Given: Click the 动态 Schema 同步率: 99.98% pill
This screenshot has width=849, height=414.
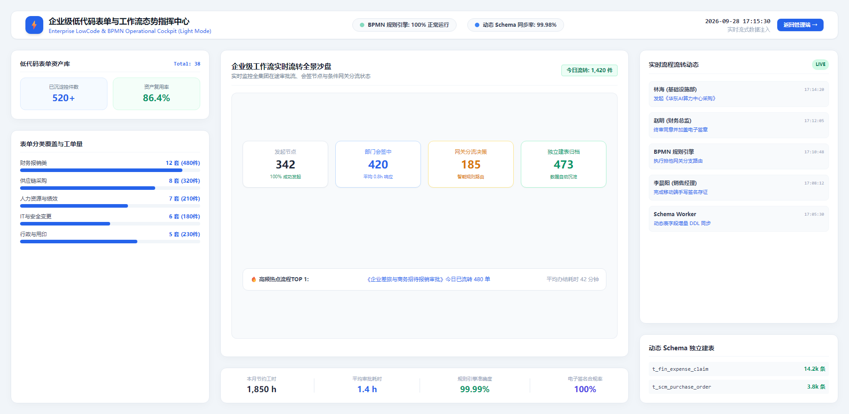Looking at the screenshot, I should [515, 25].
